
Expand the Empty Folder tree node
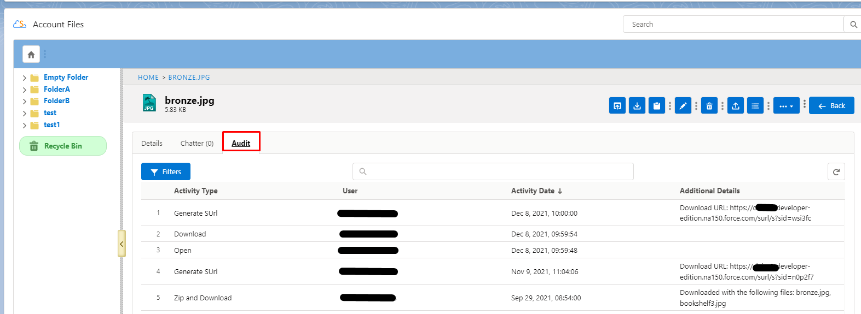25,78
